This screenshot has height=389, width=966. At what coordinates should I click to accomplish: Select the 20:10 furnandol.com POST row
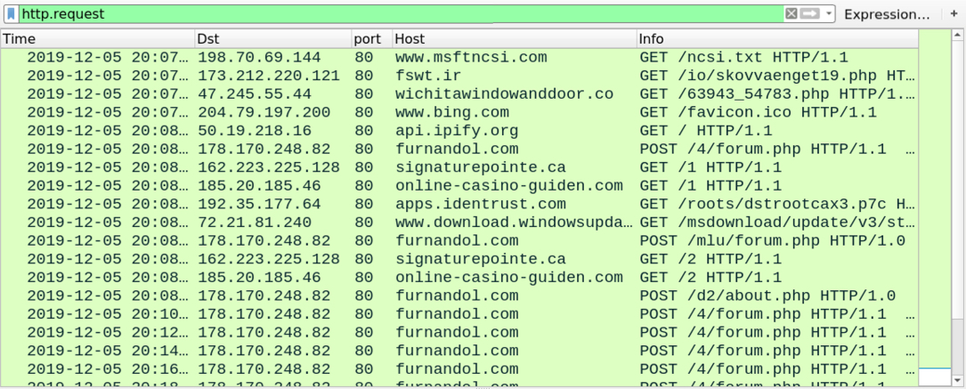point(459,314)
